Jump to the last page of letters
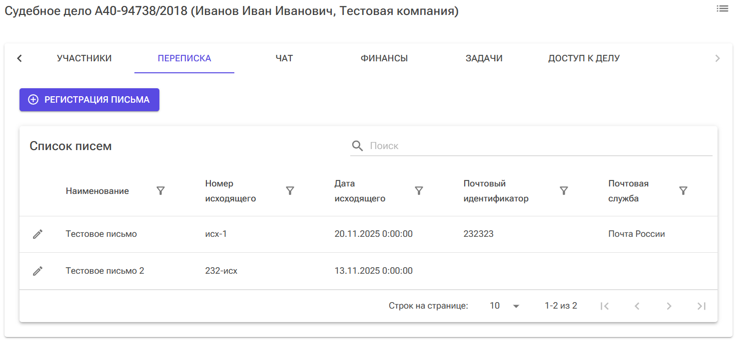Image resolution: width=738 pixels, height=343 pixels. click(701, 306)
